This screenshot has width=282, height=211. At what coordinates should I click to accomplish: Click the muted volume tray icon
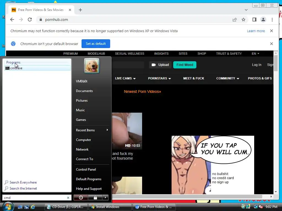pos(261,207)
